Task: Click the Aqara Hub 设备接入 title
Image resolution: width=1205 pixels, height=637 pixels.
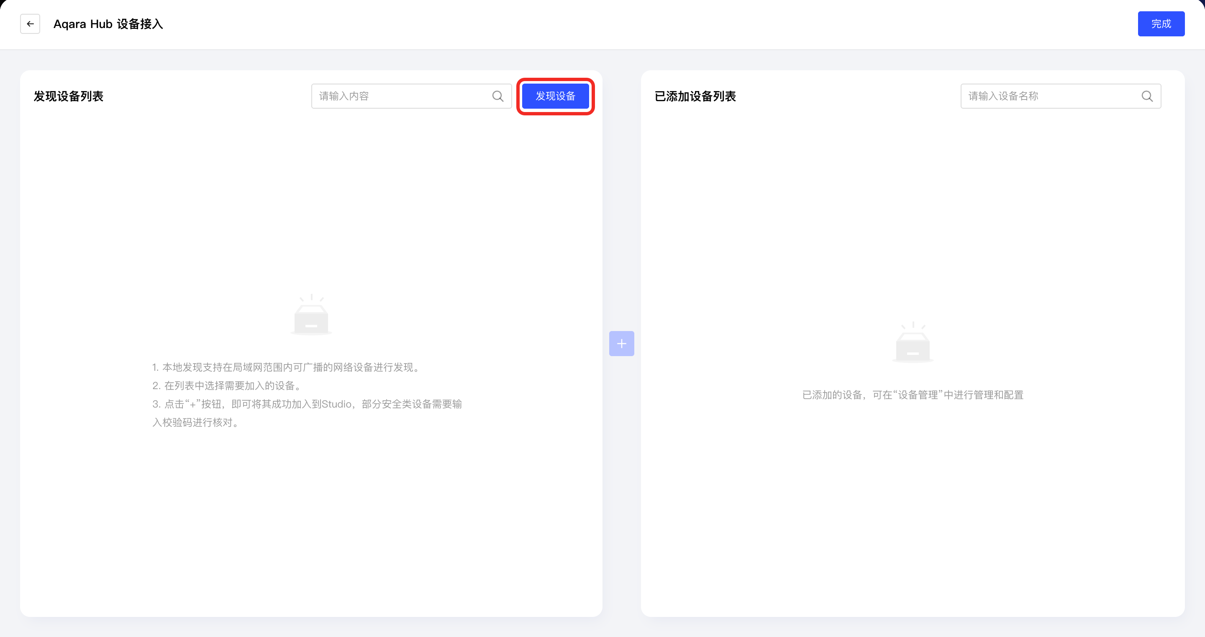Action: (108, 24)
